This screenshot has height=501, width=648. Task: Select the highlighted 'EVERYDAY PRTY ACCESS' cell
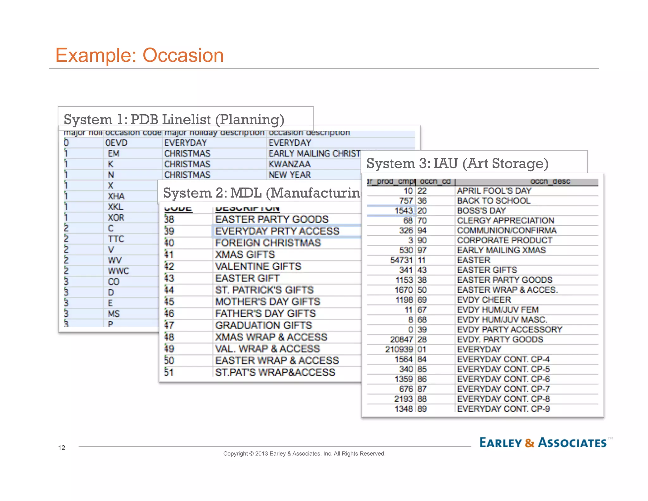click(x=286, y=231)
